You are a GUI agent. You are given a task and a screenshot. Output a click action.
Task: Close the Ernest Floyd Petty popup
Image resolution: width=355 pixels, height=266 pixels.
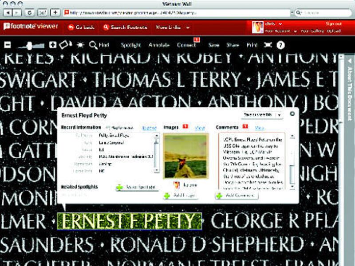tap(292, 114)
